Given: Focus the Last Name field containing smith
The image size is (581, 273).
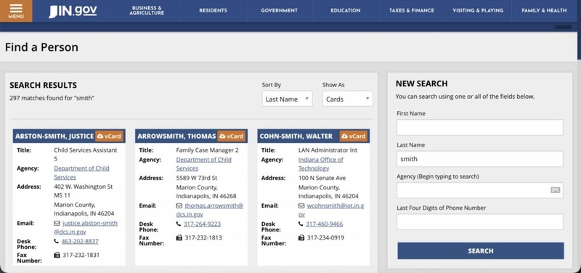Looking at the screenshot, I should [x=480, y=158].
